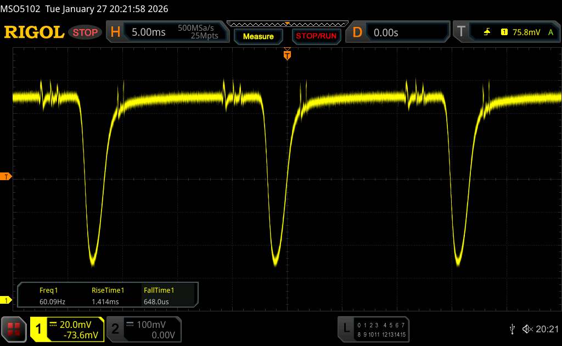The height and width of the screenshot is (346, 562).
Task: Open the red function navigation grid icon
Action: click(x=14, y=329)
